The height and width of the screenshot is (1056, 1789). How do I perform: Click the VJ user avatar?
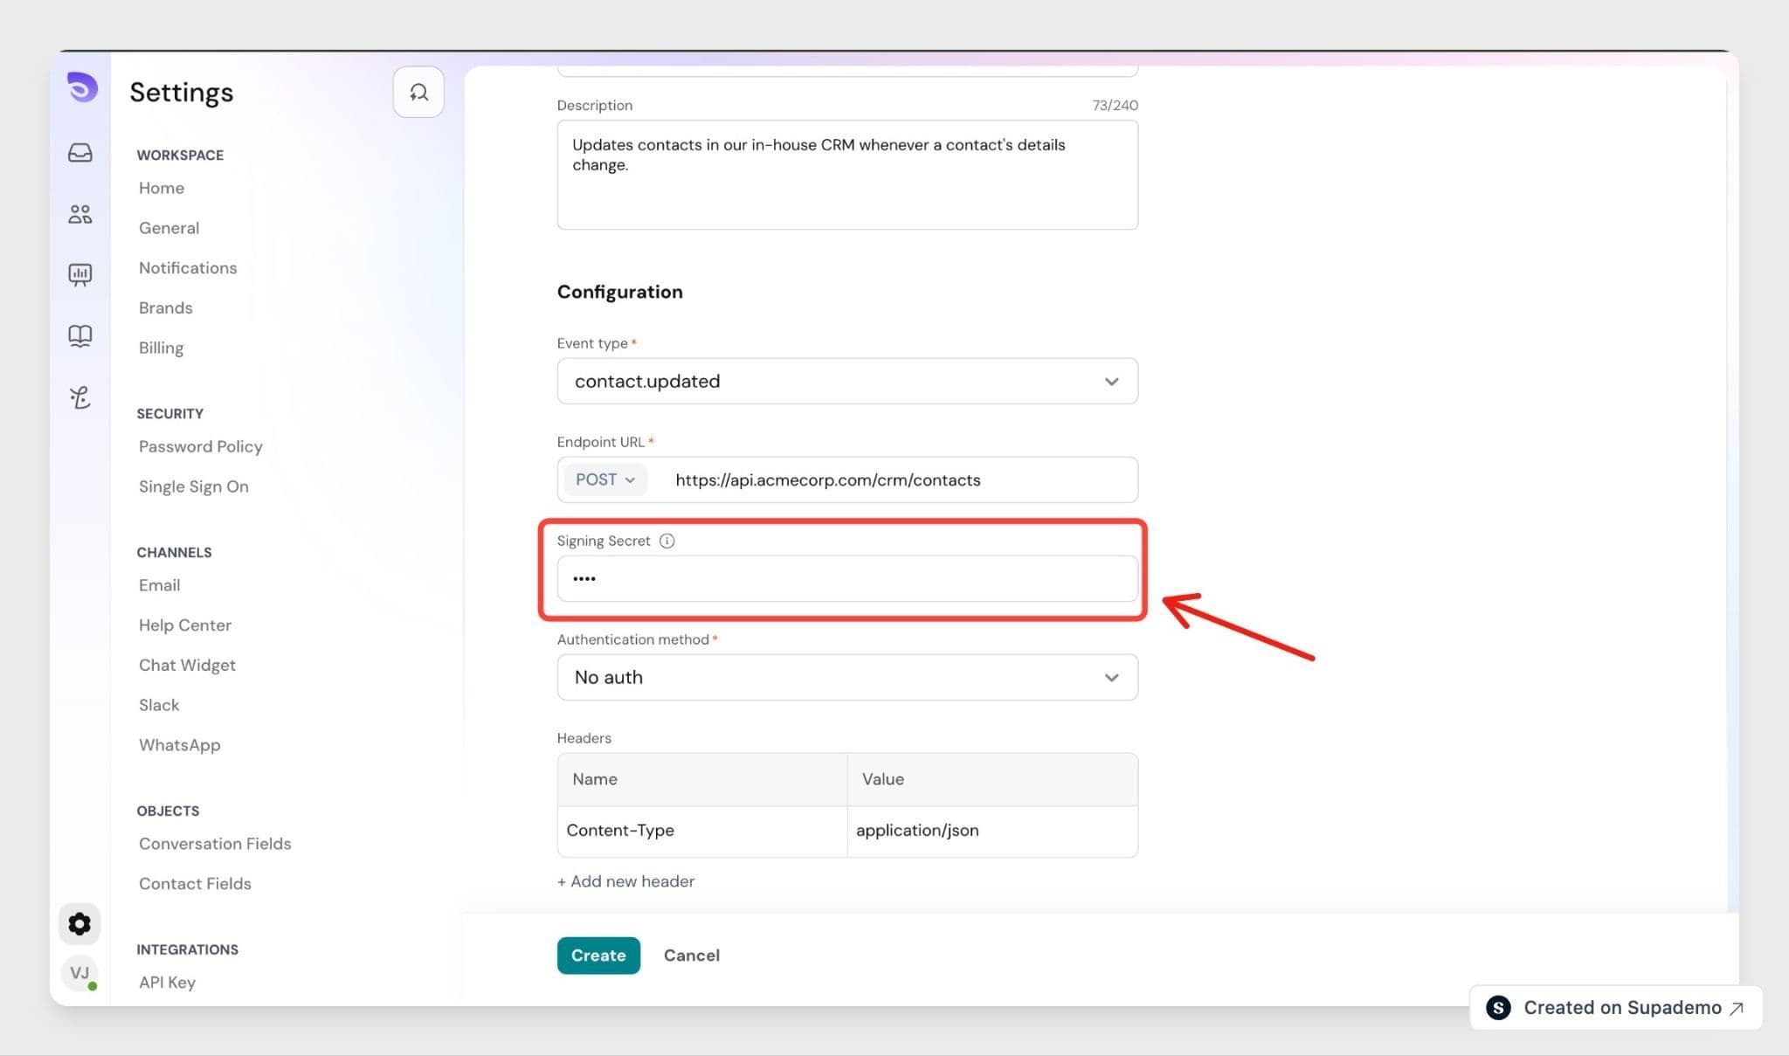click(x=79, y=973)
